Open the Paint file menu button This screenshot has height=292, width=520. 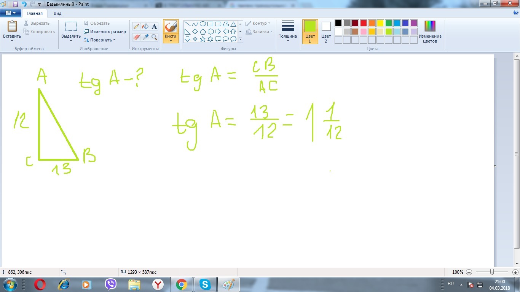click(x=11, y=13)
